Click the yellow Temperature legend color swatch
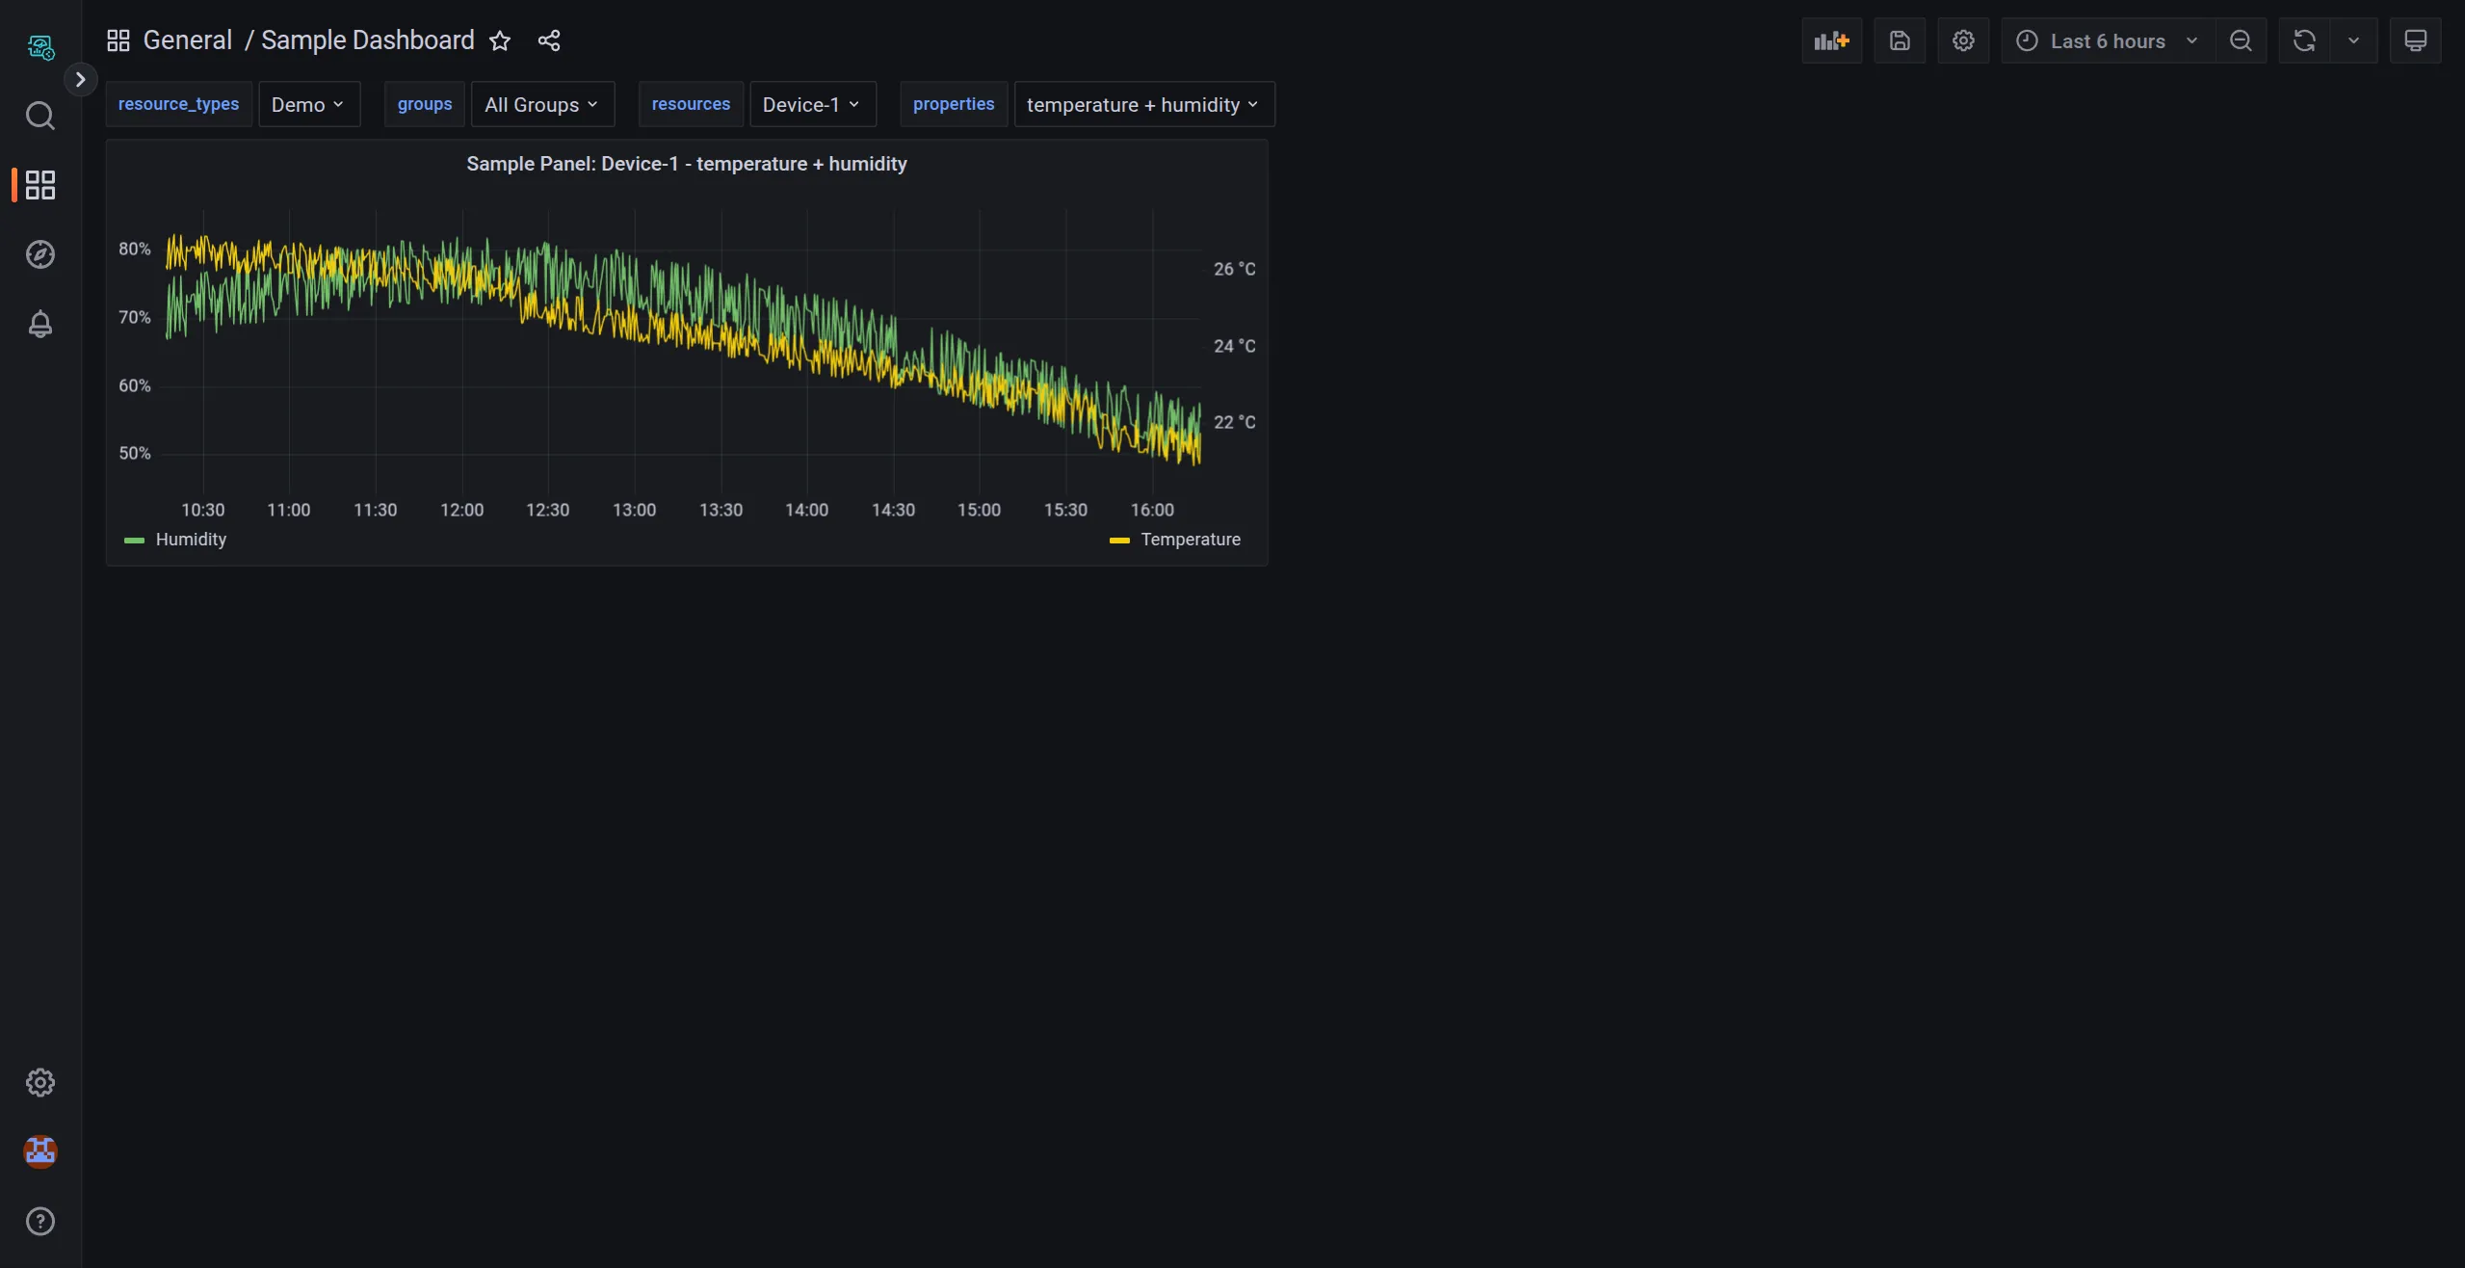 (x=1119, y=541)
